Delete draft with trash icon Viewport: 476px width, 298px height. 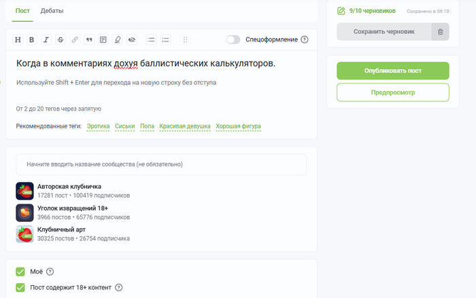440,31
